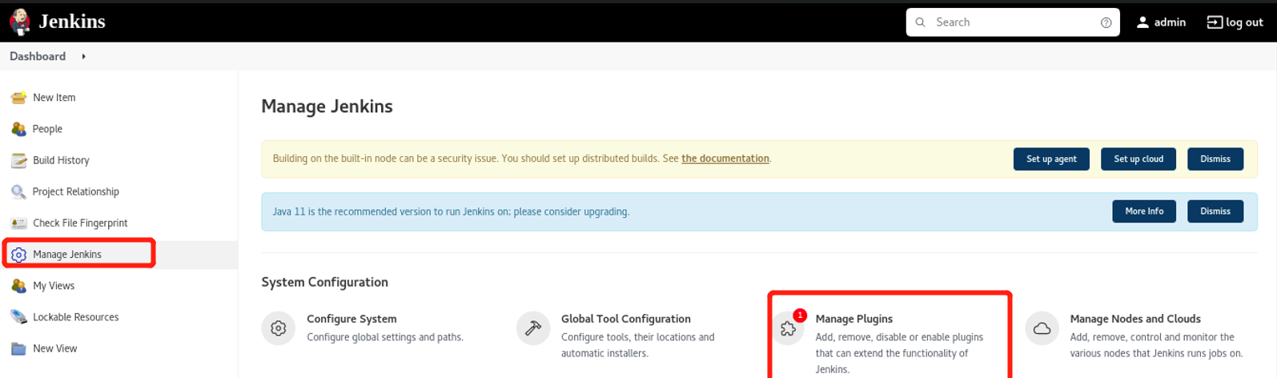Open Check File Fingerprint sidebar link

click(80, 223)
